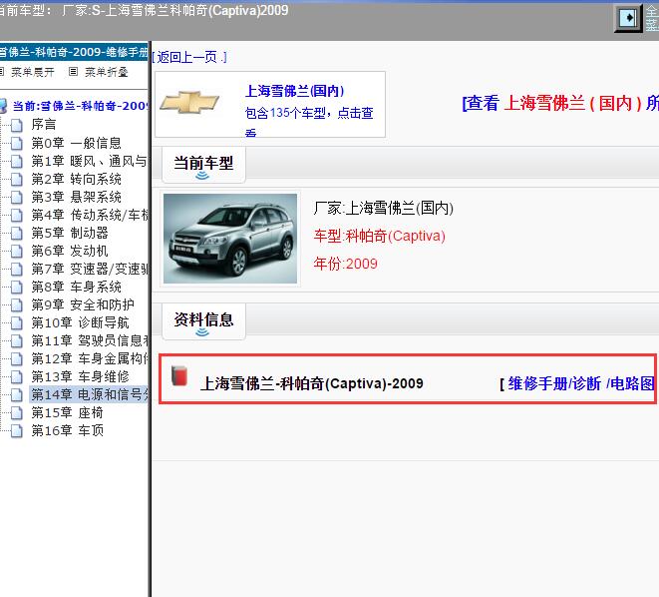Open 第0章 一般信息

[x=76, y=143]
